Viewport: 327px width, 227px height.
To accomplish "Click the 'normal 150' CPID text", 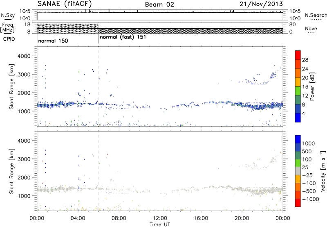I will (x=53, y=41).
